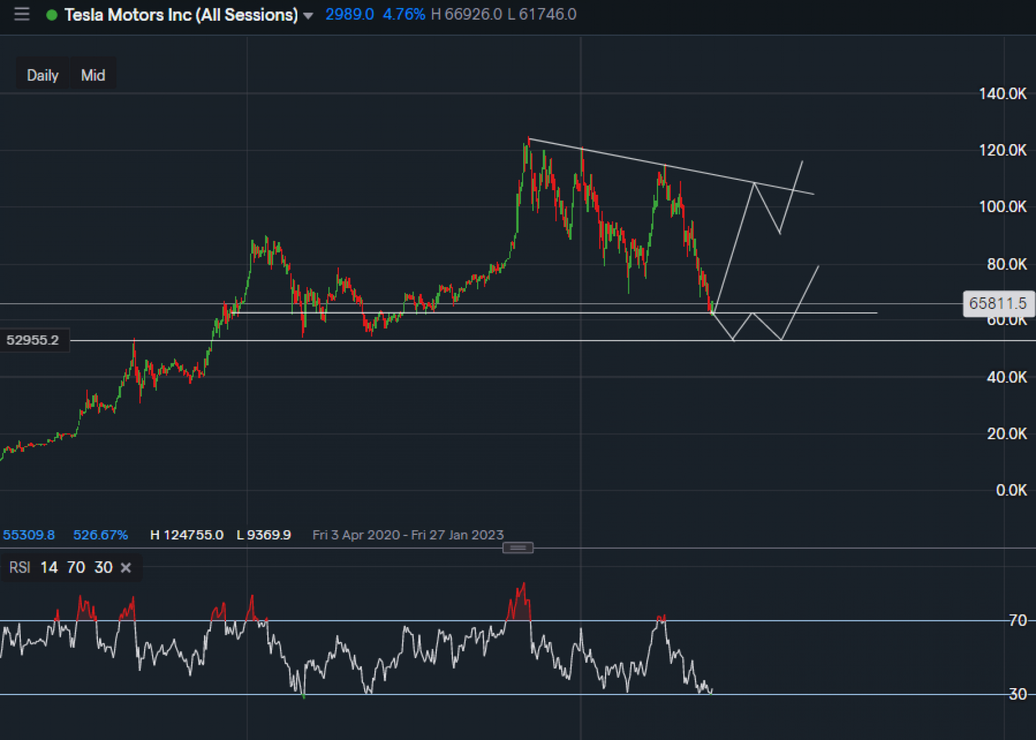Click the date range text under the chart

coord(408,535)
